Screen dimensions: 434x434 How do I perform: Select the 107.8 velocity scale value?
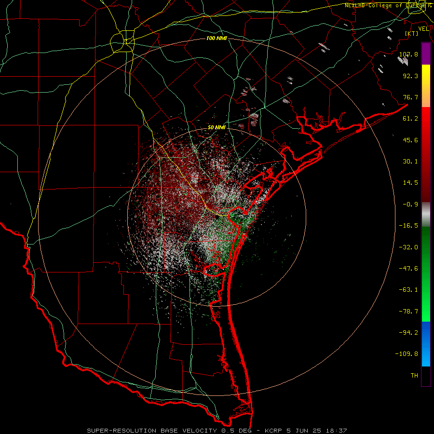[408, 54]
